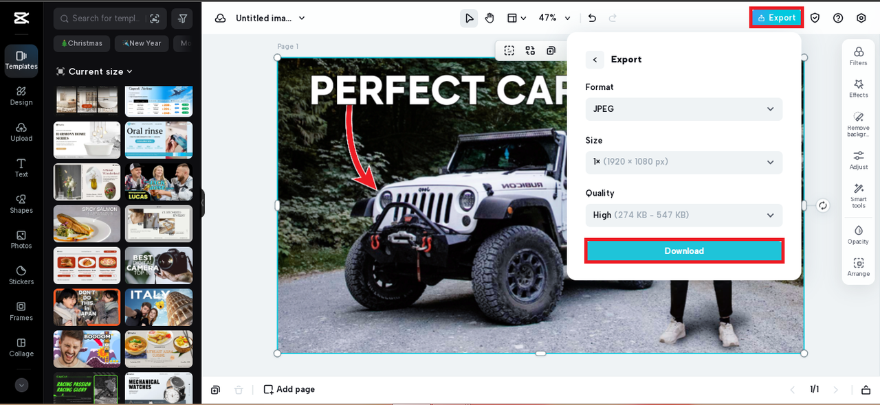Open settings hexagon icon
This screenshot has height=405, width=880.
[861, 18]
